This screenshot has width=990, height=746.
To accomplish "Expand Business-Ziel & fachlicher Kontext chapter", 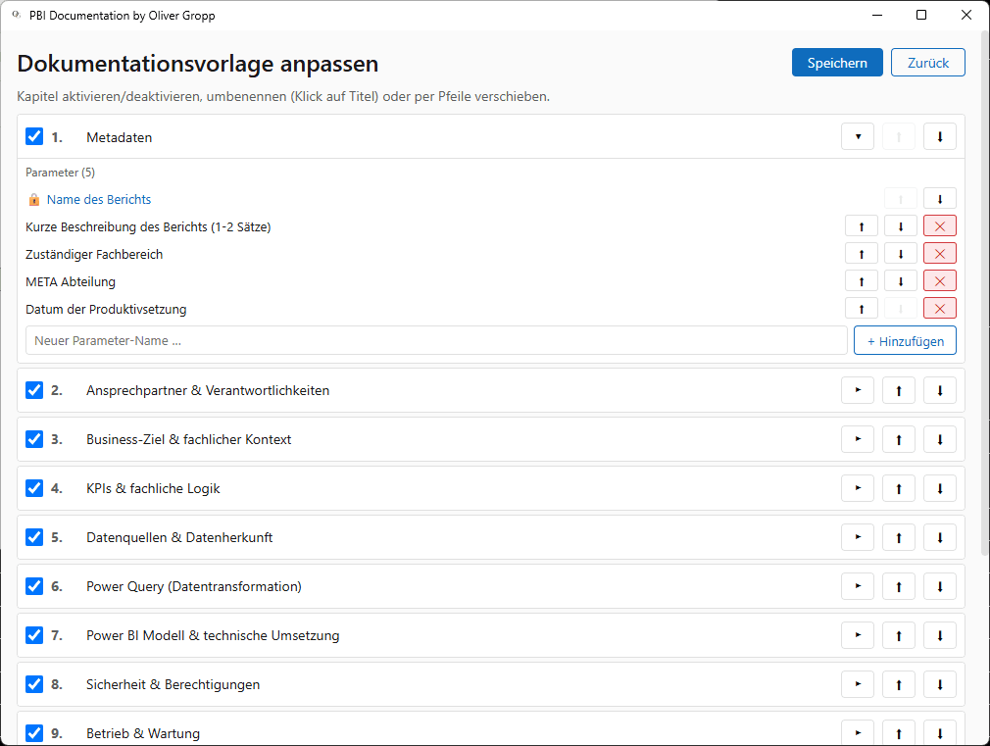I will click(858, 439).
